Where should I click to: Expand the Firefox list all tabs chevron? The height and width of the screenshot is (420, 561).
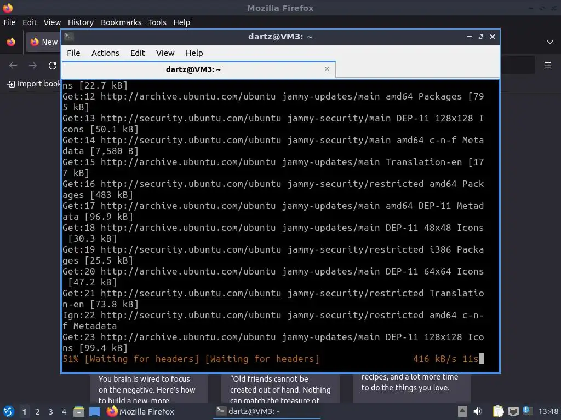point(550,42)
